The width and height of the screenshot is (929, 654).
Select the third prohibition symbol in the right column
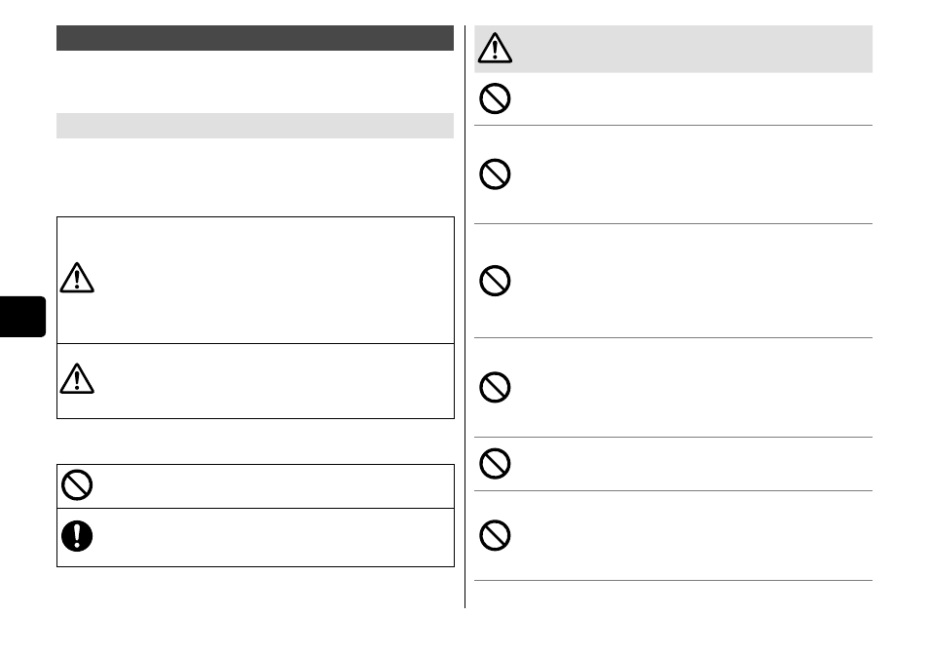pyautogui.click(x=495, y=281)
